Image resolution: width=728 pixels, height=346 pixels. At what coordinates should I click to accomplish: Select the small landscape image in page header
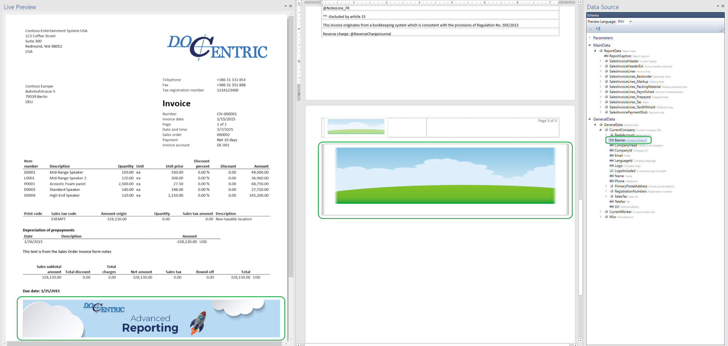point(356,127)
